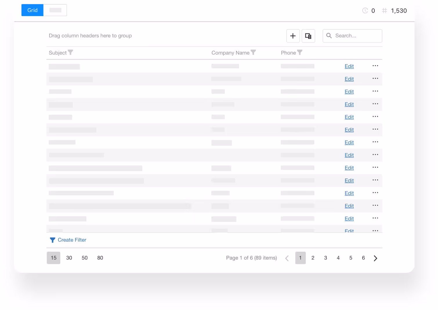Viewport: 438px width, 310px height.
Task: Open the Company Name filter icon
Action: tap(253, 53)
